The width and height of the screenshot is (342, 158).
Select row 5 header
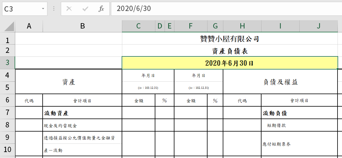click(7, 88)
